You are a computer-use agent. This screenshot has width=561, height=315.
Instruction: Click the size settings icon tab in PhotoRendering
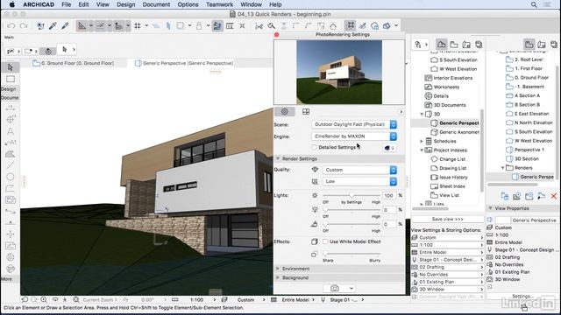tap(306, 112)
